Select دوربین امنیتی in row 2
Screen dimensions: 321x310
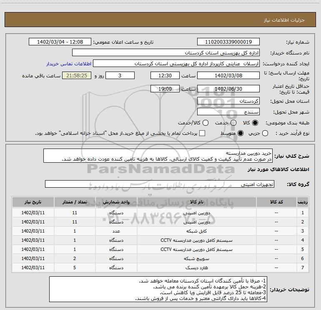click(196, 222)
